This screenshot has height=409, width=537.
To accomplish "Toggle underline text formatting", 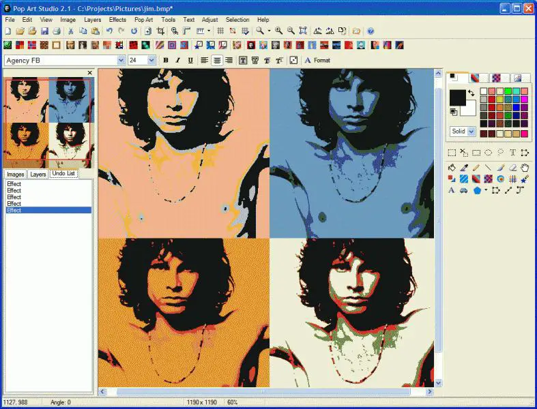I will [190, 60].
